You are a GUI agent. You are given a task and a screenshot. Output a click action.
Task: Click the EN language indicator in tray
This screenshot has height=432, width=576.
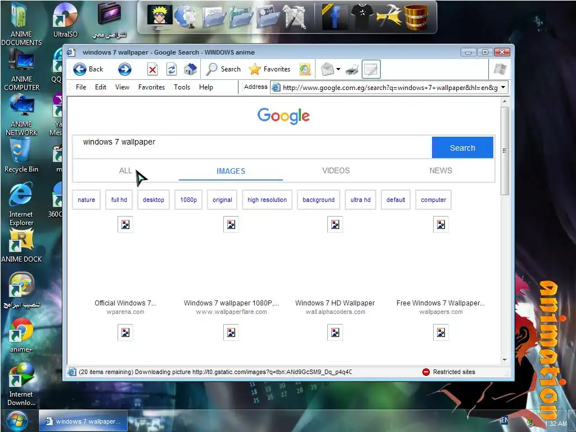(x=505, y=420)
